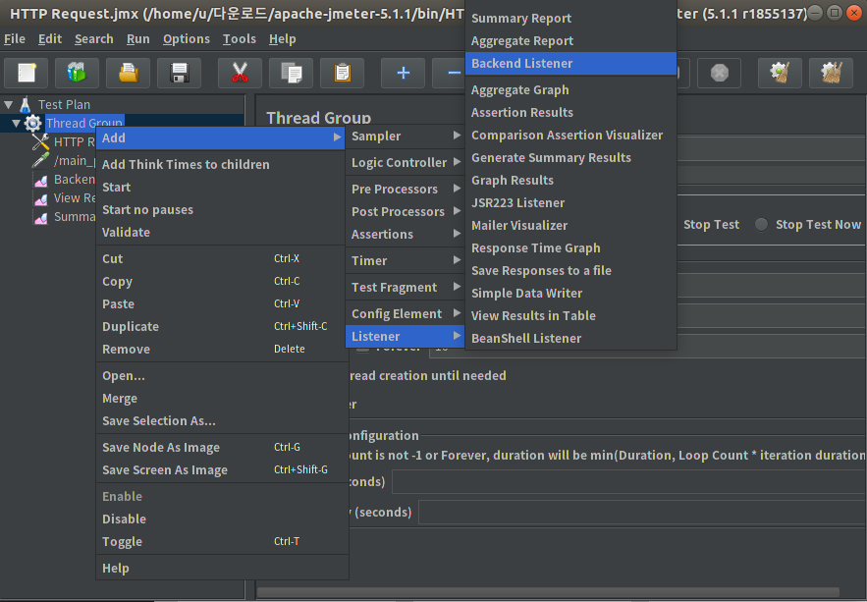Expand the Test Fragment submenu
Viewport: 867px width, 602px height.
coord(405,288)
